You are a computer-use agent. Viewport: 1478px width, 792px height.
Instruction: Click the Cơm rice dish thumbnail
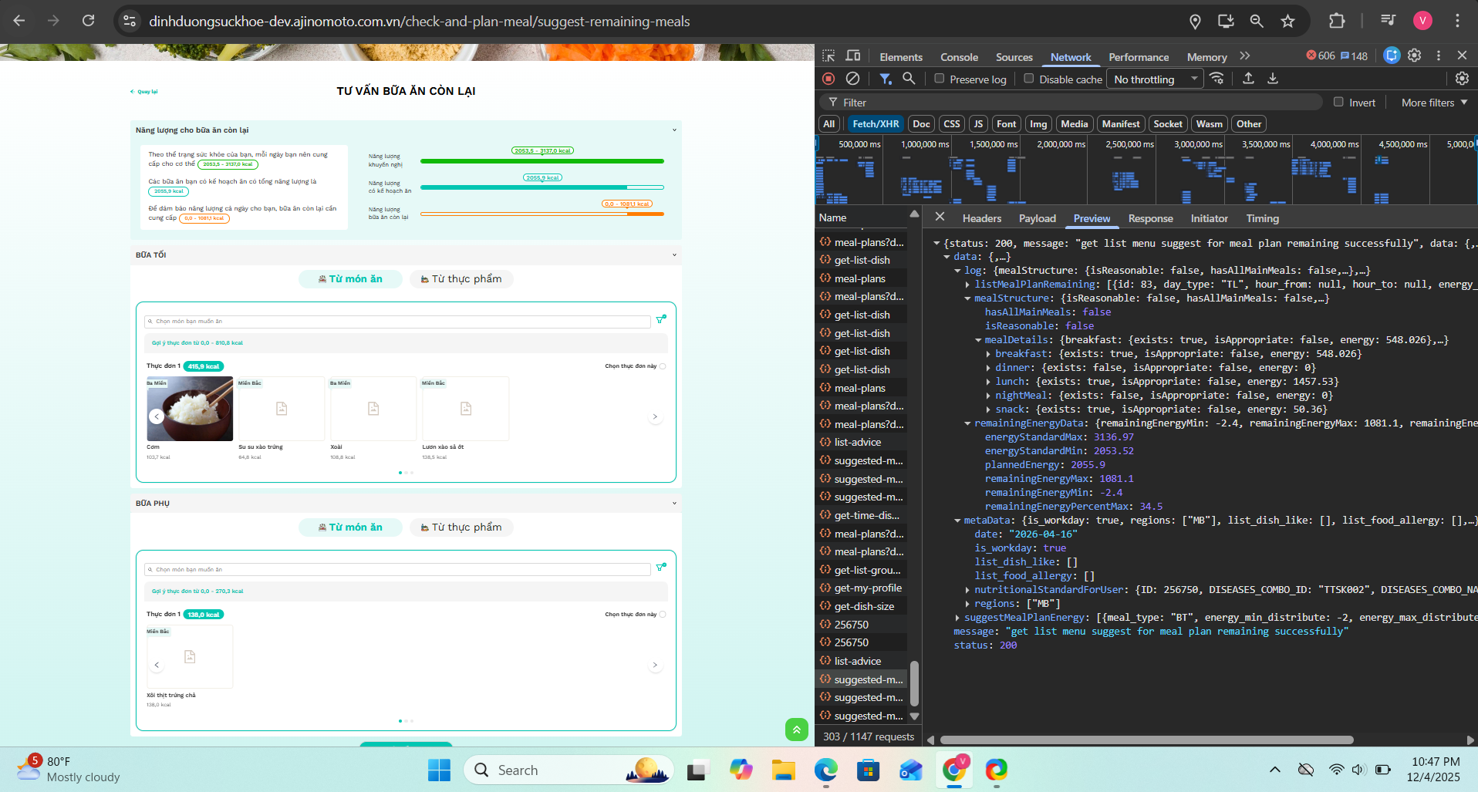[x=190, y=409]
